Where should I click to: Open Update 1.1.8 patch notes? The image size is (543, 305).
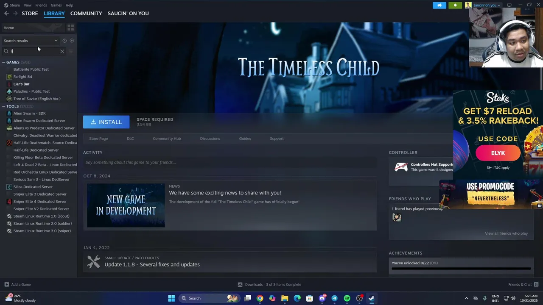152,264
